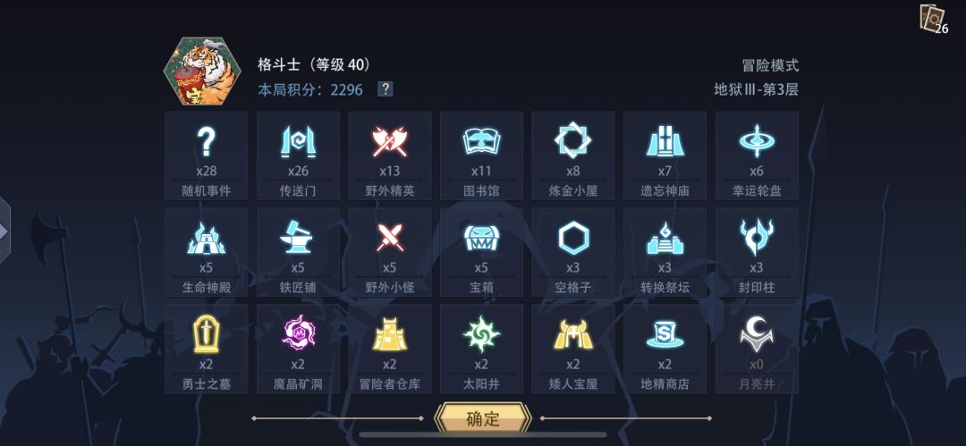The height and width of the screenshot is (446, 966).
Task: Select the 勇士之墓 tombstone icon
Action: [x=206, y=334]
